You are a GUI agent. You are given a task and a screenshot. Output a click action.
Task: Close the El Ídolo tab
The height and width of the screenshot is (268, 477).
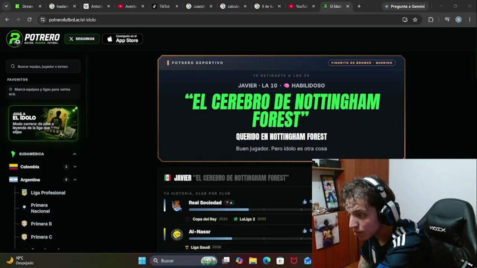tap(348, 6)
